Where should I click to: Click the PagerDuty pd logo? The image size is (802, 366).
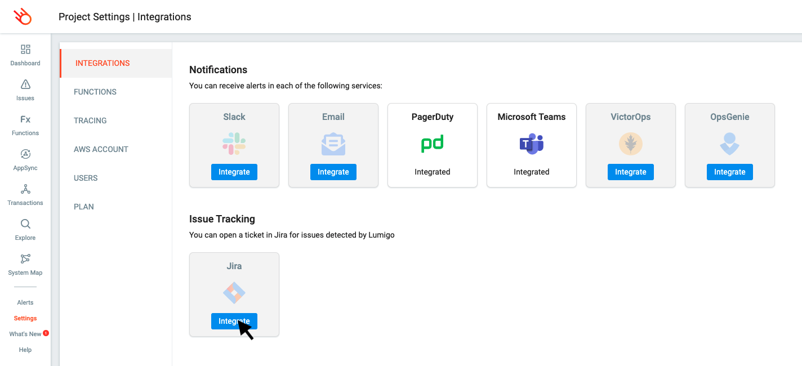pyautogui.click(x=433, y=144)
